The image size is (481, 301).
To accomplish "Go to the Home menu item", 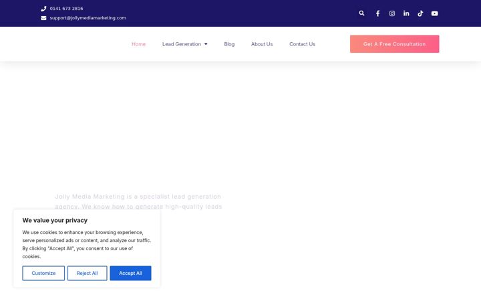I will click(139, 44).
